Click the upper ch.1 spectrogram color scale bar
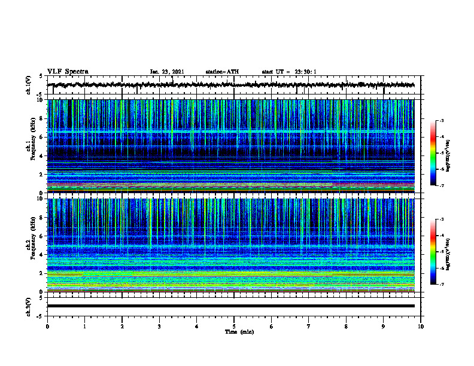 click(433, 153)
